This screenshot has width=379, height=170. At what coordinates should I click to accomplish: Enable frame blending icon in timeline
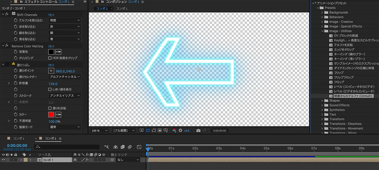coord(123,147)
